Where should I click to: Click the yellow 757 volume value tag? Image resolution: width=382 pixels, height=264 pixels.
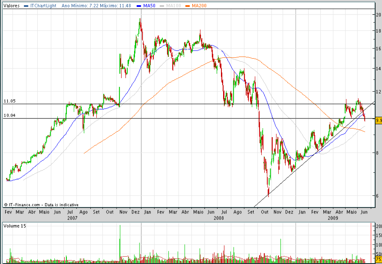pyautogui.click(x=379, y=259)
